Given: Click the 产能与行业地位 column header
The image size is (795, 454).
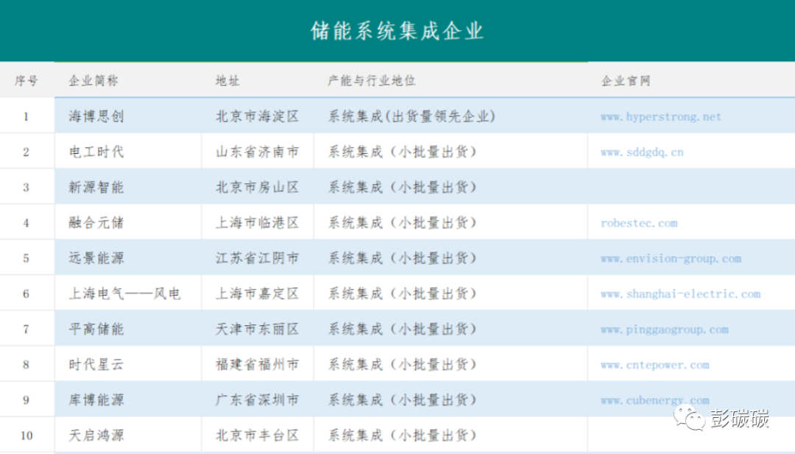Looking at the screenshot, I should tap(371, 80).
